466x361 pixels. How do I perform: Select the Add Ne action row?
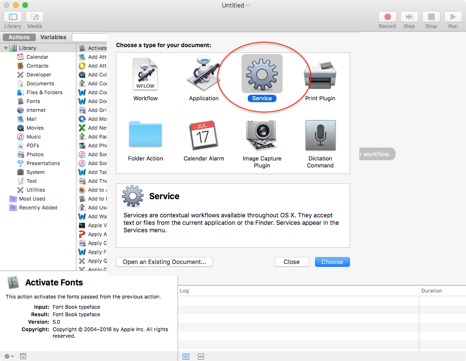click(92, 128)
